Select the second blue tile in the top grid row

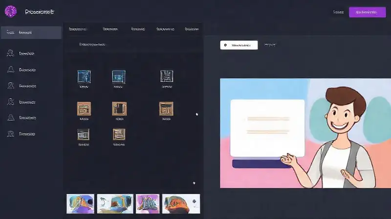118,76
